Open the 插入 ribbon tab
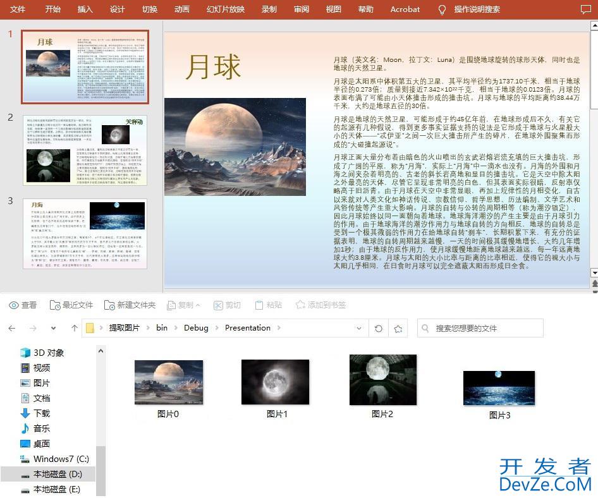The height and width of the screenshot is (498, 598). point(85,9)
